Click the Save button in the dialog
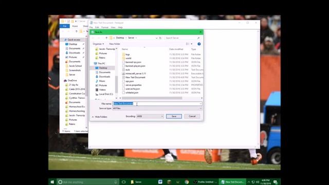 pos(174,116)
